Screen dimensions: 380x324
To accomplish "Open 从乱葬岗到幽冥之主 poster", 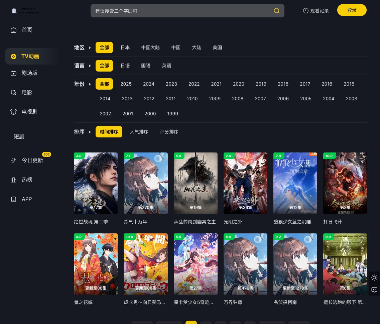I will (x=196, y=183).
